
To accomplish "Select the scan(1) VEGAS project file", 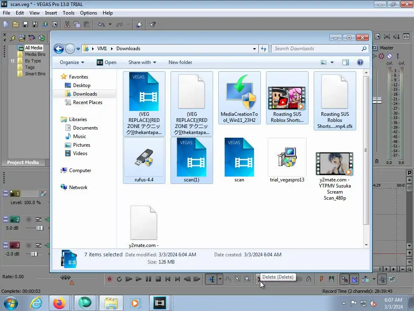I will pyautogui.click(x=192, y=160).
